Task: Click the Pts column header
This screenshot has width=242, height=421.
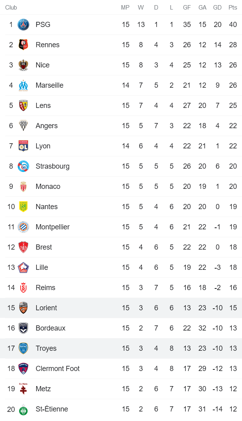Action: [232, 8]
